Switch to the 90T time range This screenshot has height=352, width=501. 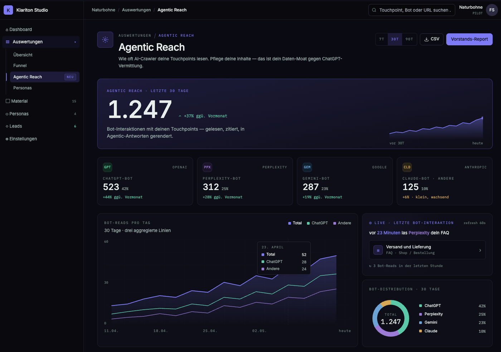pos(409,39)
